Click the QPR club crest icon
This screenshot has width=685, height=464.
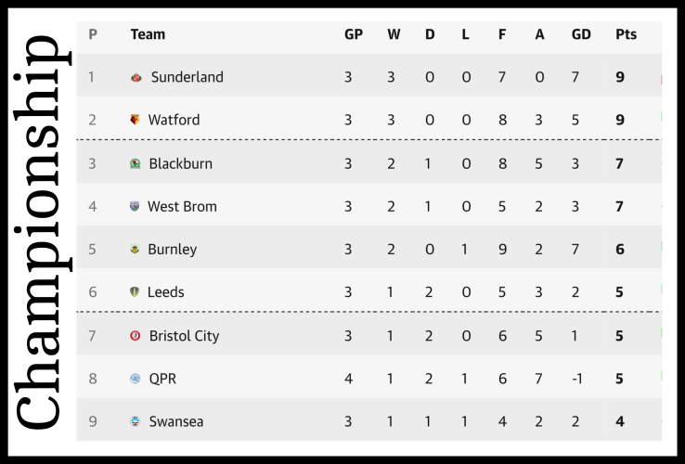coord(136,379)
